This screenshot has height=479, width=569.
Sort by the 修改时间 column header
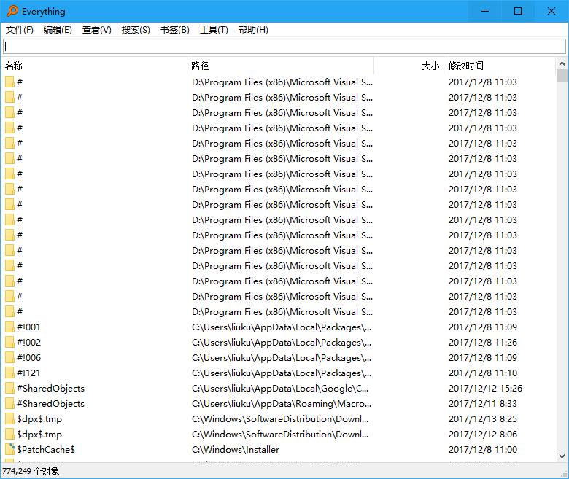tap(499, 66)
